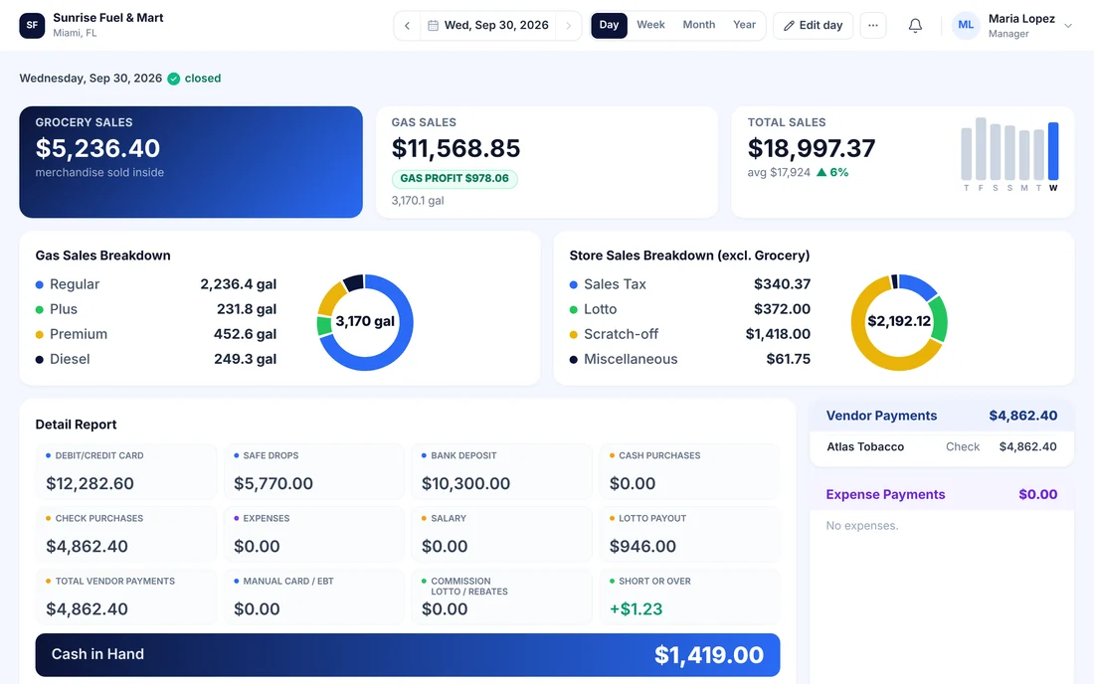Screen dimensions: 1094x684
Task: Click the Scratch-off $1,418.00 amount
Action: coord(778,334)
